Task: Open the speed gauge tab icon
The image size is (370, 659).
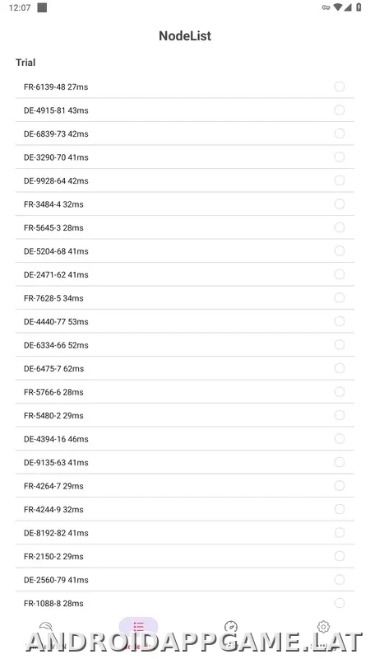Action: click(231, 627)
